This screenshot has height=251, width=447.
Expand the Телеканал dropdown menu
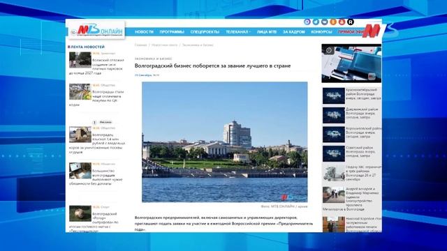tap(238, 32)
